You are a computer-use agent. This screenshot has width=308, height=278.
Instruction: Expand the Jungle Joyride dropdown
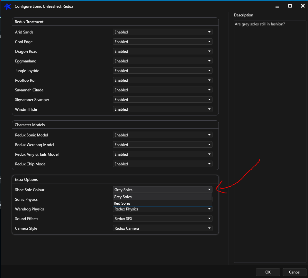162,70
